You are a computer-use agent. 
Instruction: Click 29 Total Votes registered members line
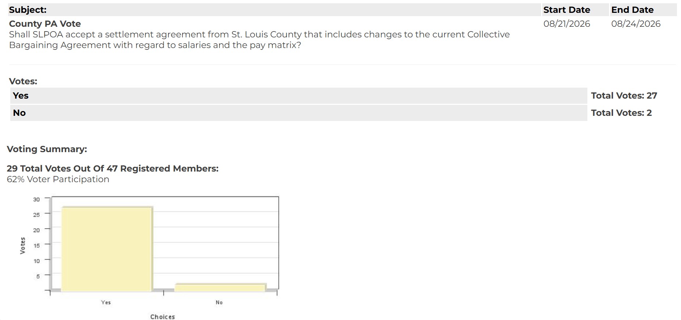click(x=113, y=169)
